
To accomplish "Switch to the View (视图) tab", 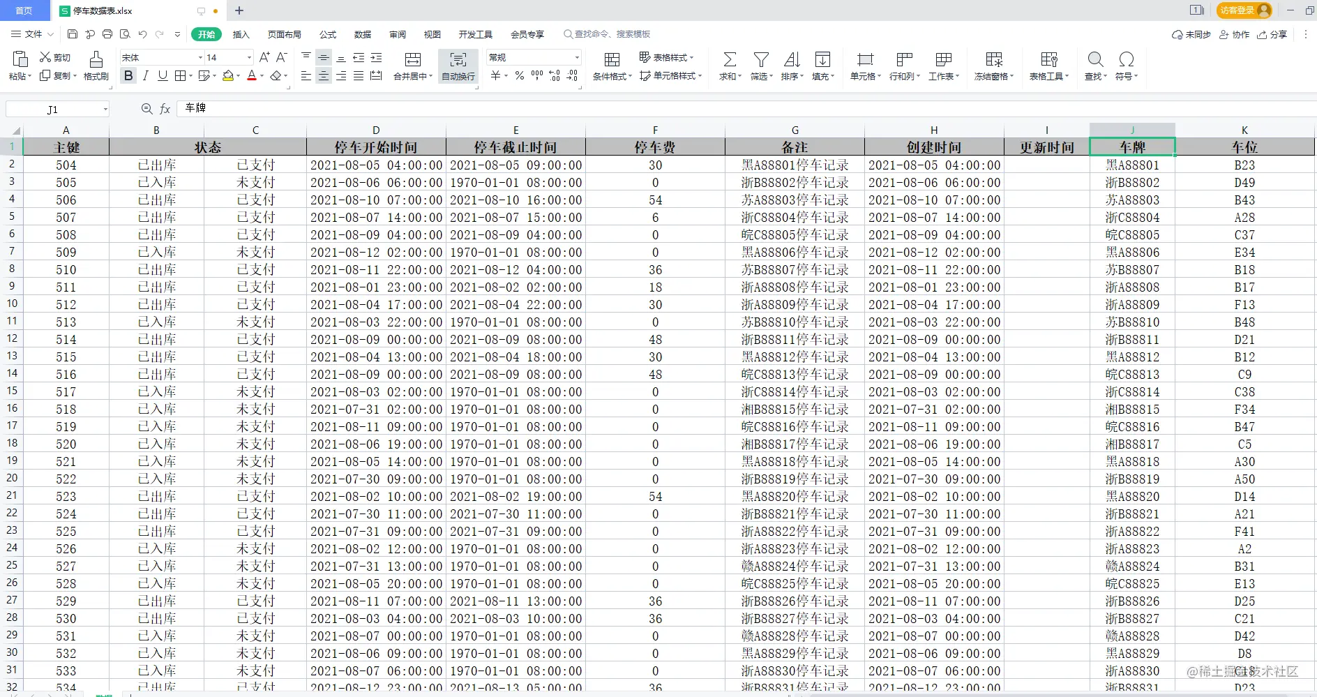I will pyautogui.click(x=432, y=34).
